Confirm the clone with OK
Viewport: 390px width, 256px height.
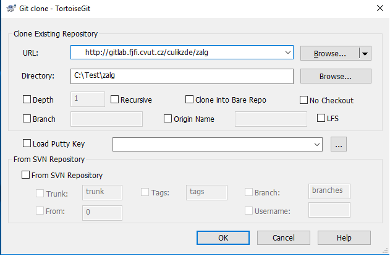coord(223,238)
